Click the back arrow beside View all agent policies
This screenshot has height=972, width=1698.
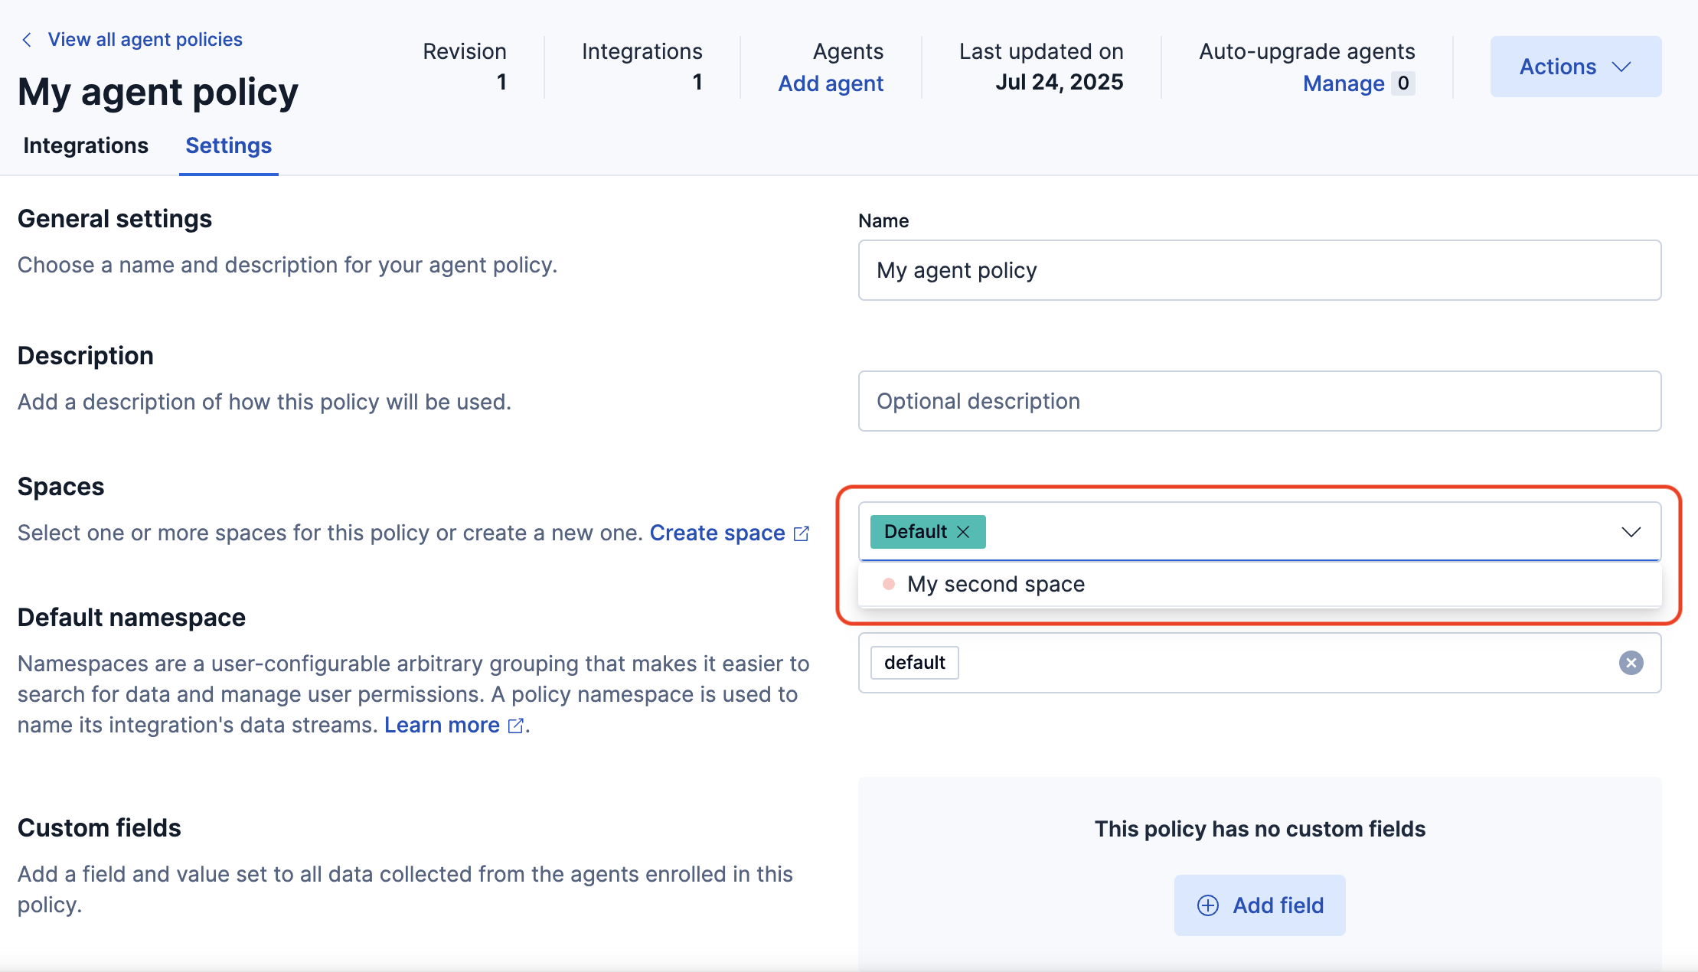(27, 39)
